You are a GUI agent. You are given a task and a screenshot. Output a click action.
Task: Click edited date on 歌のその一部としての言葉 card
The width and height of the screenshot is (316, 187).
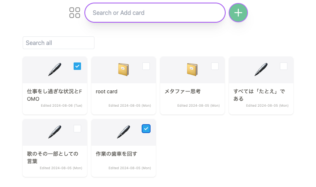pyautogui.click(x=61, y=168)
